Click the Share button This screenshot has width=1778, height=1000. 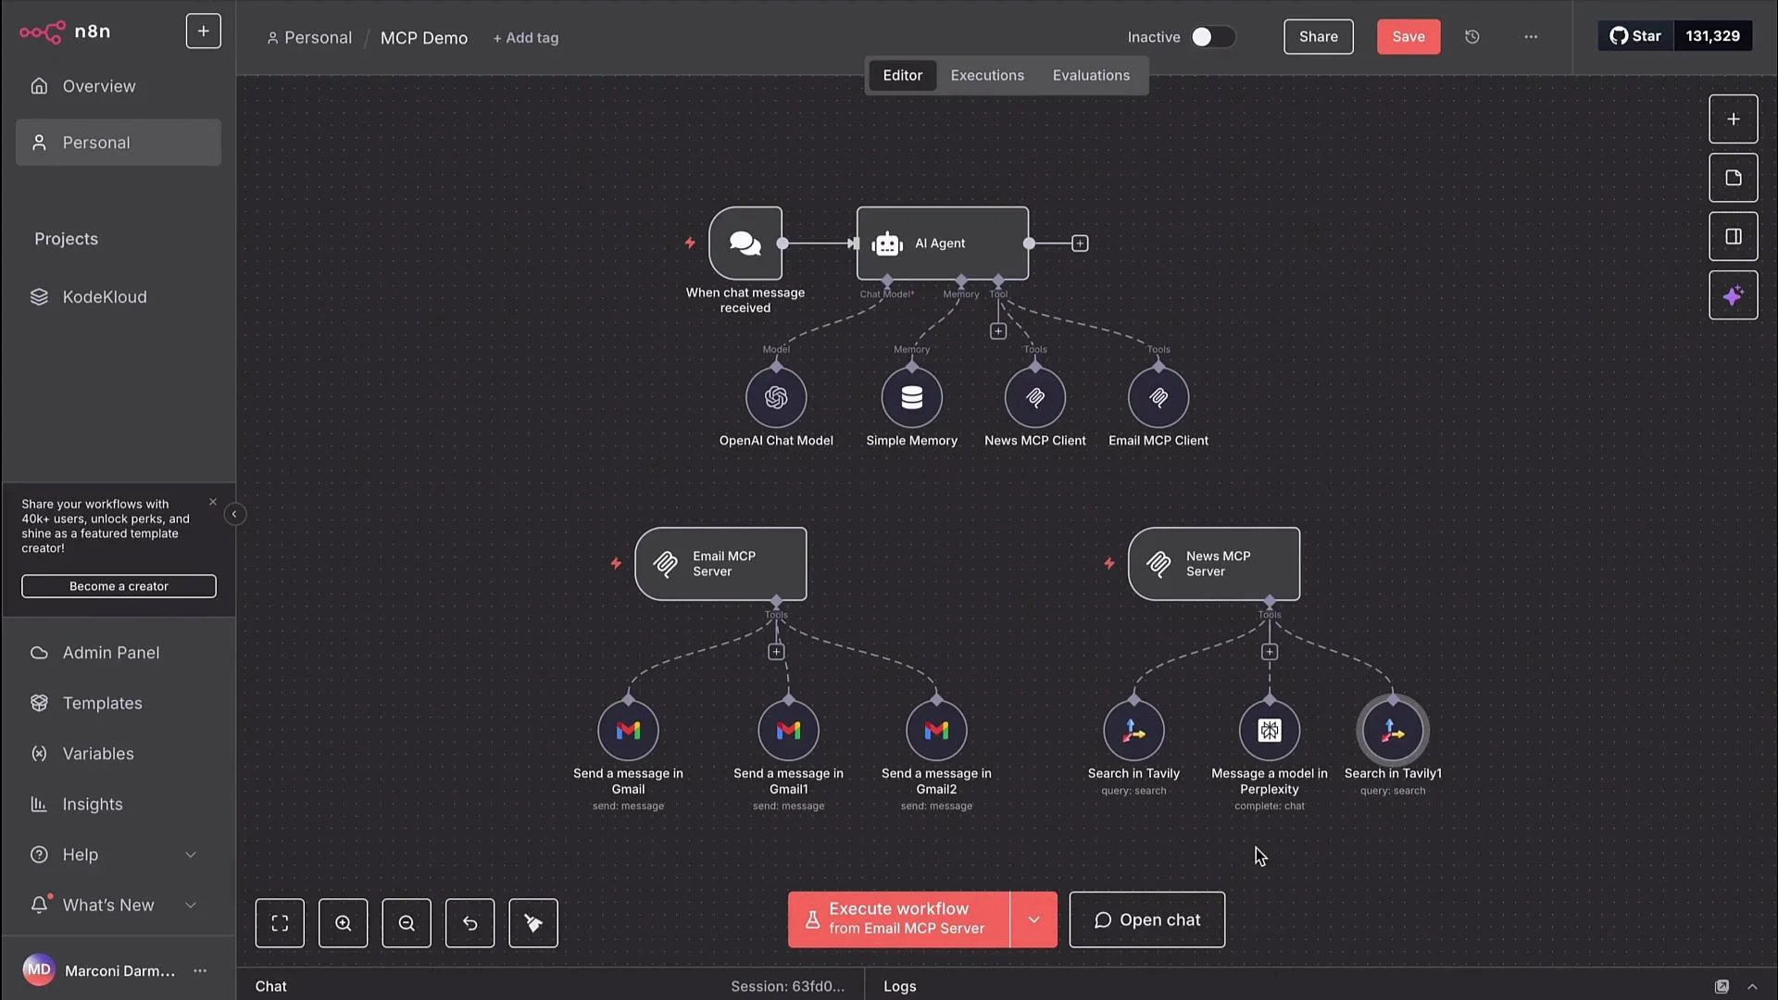(x=1318, y=37)
